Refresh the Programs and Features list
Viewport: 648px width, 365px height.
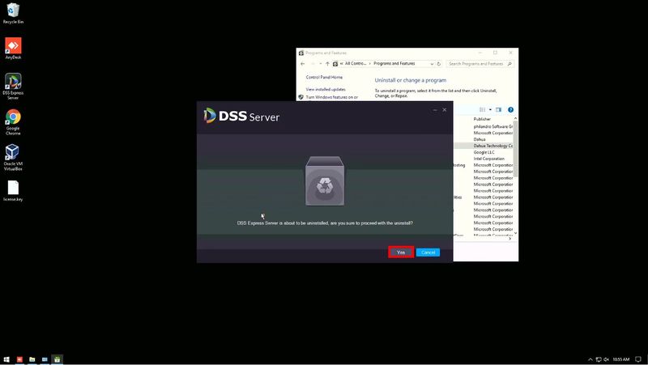click(439, 64)
